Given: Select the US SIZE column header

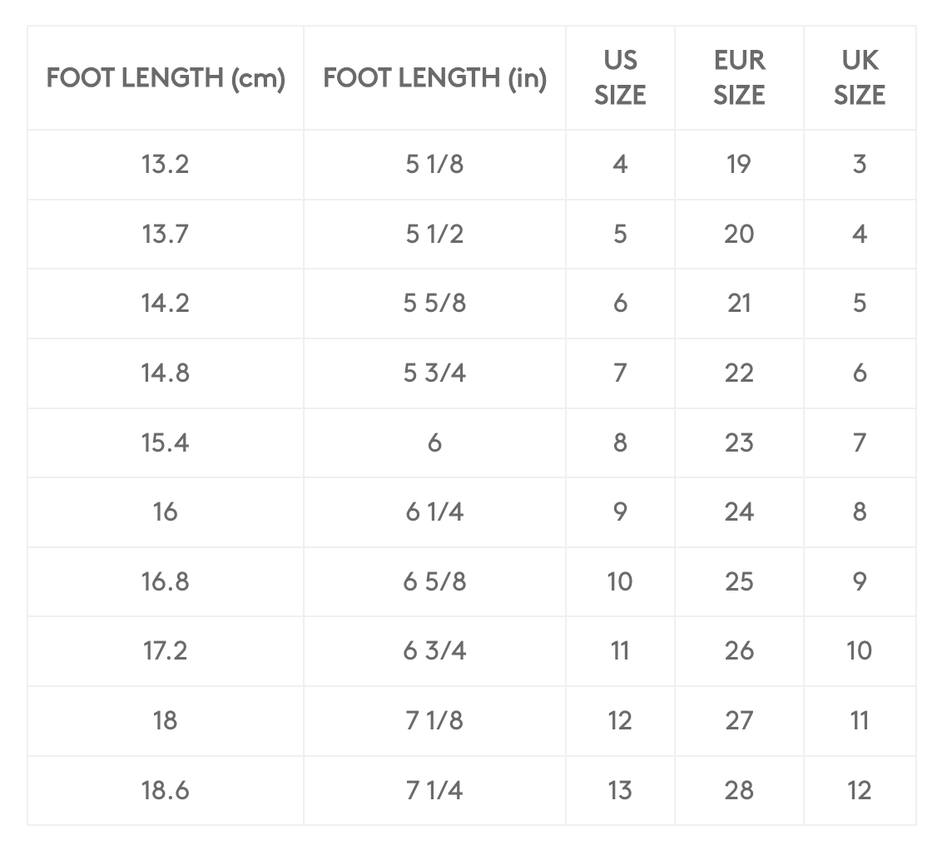Looking at the screenshot, I should click(x=620, y=78).
